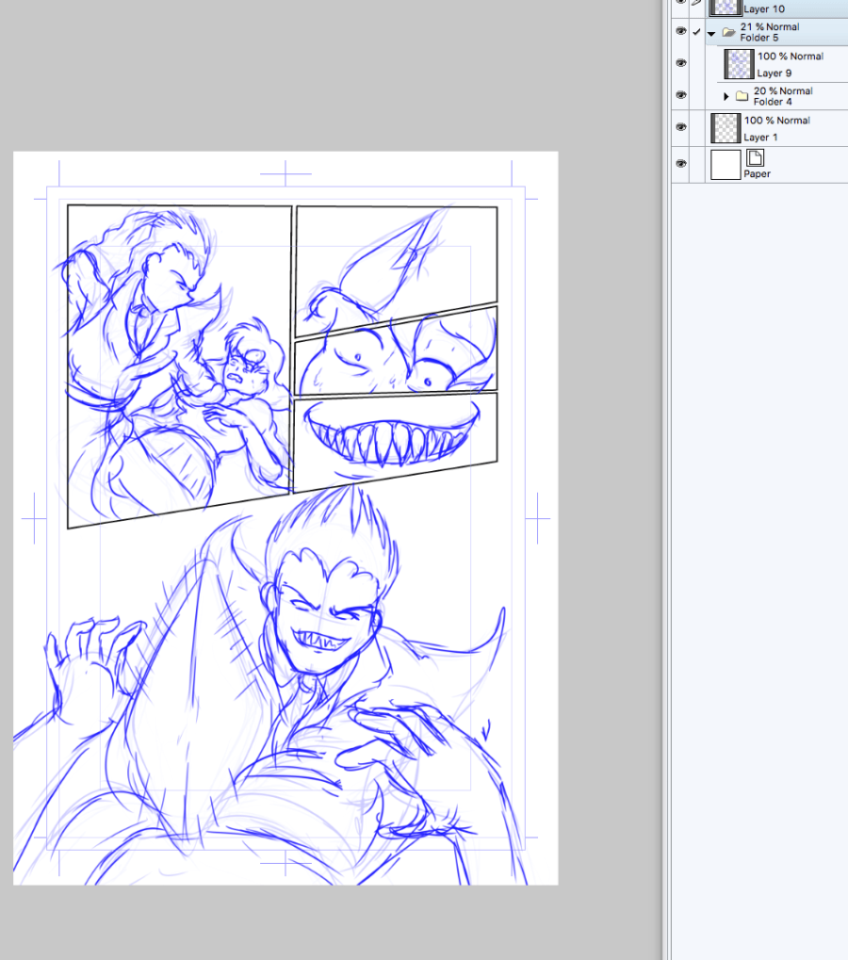Click the pen icon beside Layer 10
848x960 pixels.
pos(697,5)
